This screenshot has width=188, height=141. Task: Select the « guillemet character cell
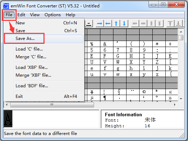click(172, 92)
